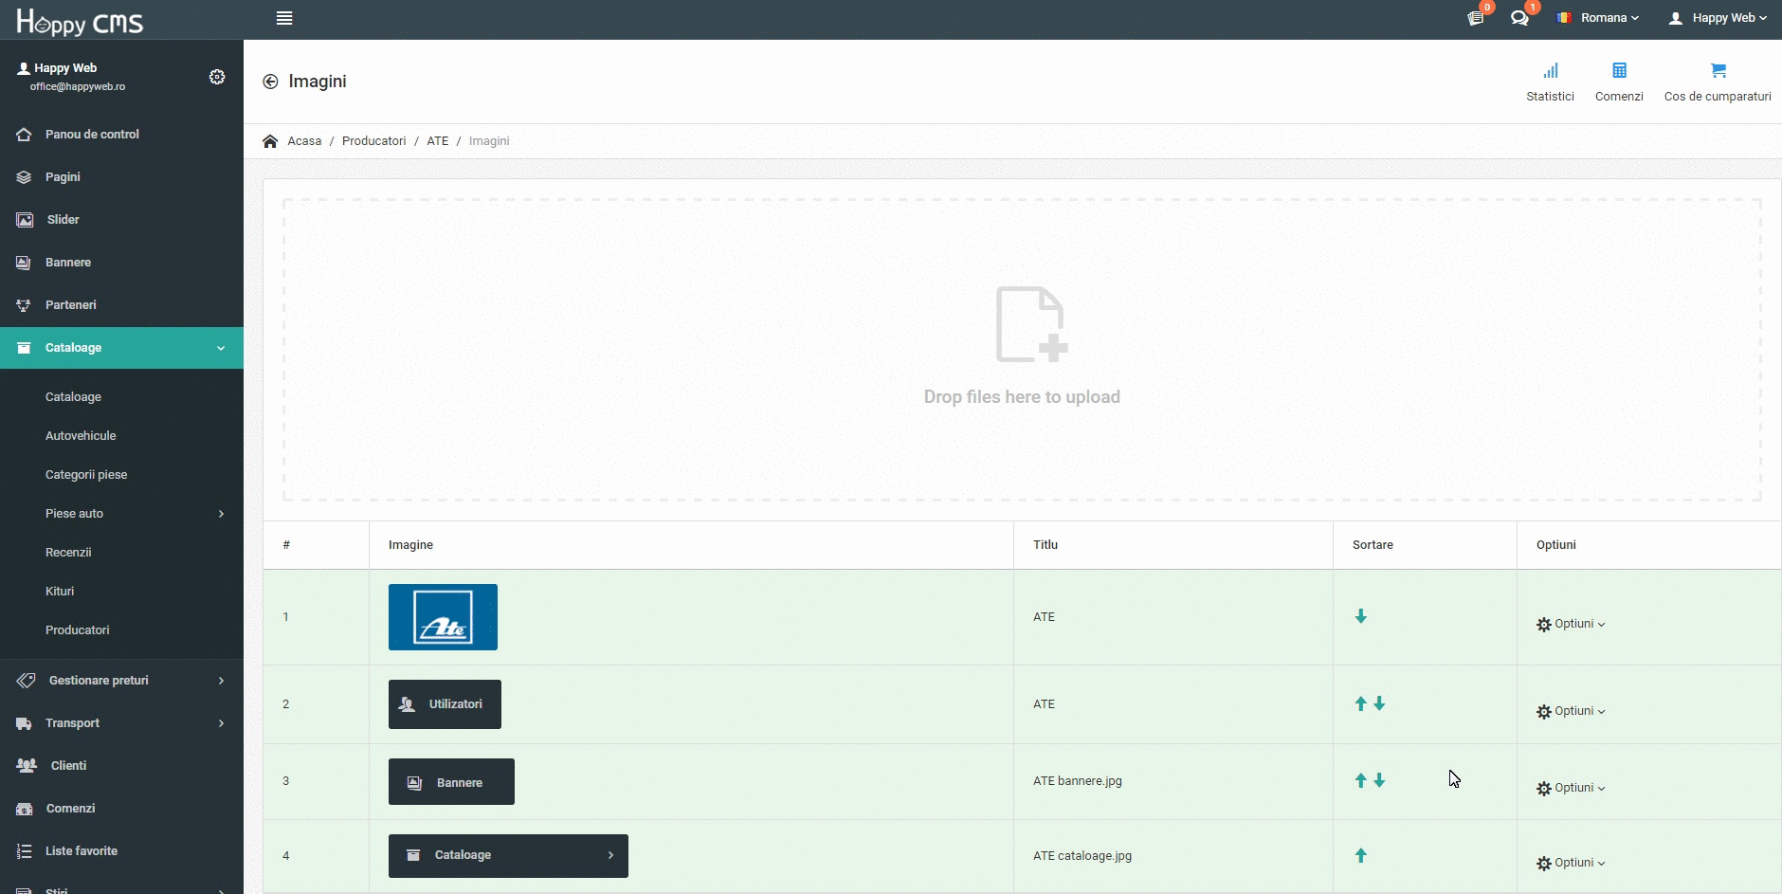Open the ATE logo thumbnail in row 1

pos(443,617)
